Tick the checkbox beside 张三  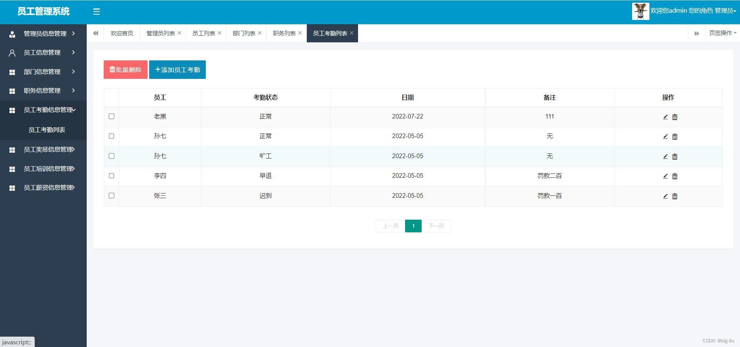tap(111, 195)
